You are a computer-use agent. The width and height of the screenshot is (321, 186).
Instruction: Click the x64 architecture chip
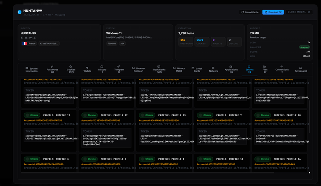tap(122, 44)
